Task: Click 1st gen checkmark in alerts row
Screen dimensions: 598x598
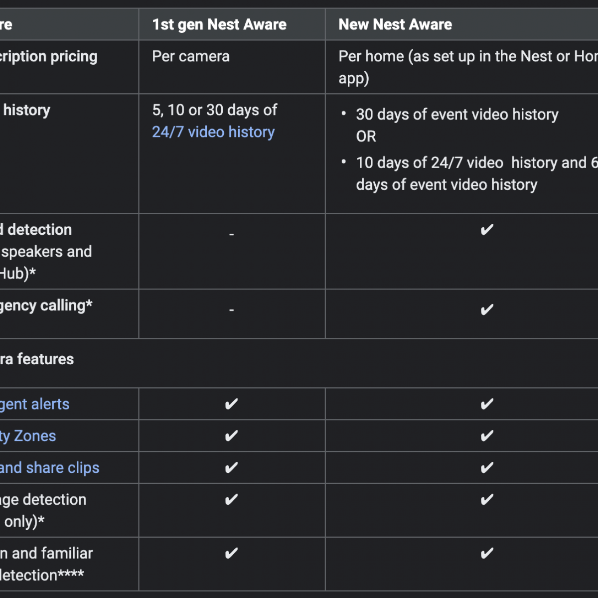Action: click(x=231, y=404)
